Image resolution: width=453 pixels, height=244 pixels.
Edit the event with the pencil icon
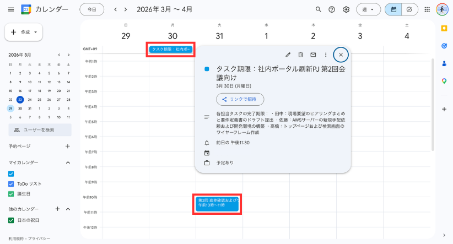[x=288, y=55]
